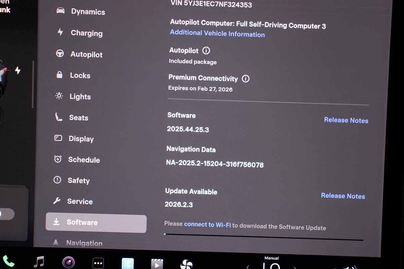Tap the charging bolt beside car
Screen dimensions: 404x269
click(x=18, y=70)
